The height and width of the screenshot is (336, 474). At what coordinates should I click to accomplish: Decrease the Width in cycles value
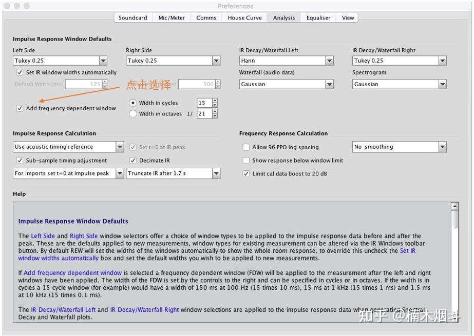(215, 105)
